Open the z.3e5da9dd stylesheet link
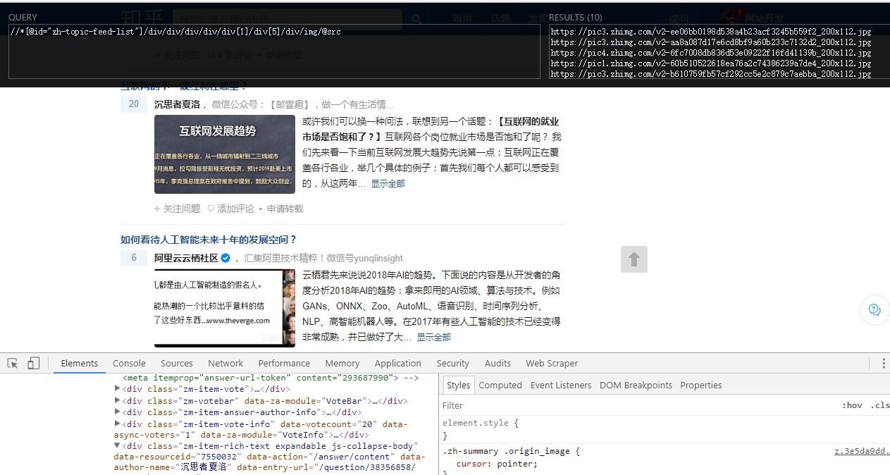The image size is (890, 475). coord(862,451)
